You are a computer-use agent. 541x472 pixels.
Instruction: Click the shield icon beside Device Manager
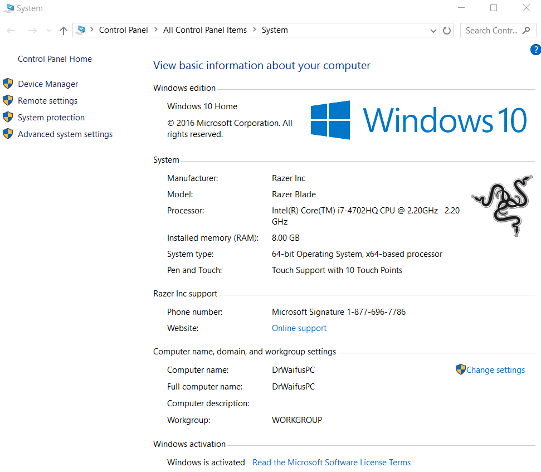click(x=8, y=84)
